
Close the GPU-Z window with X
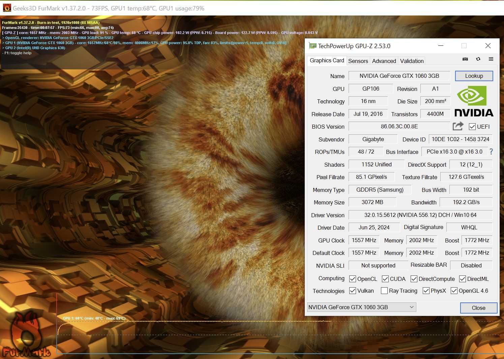[x=488, y=46]
